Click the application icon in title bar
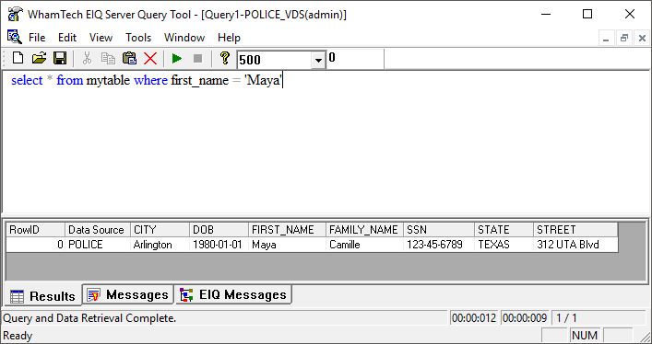 (x=15, y=15)
